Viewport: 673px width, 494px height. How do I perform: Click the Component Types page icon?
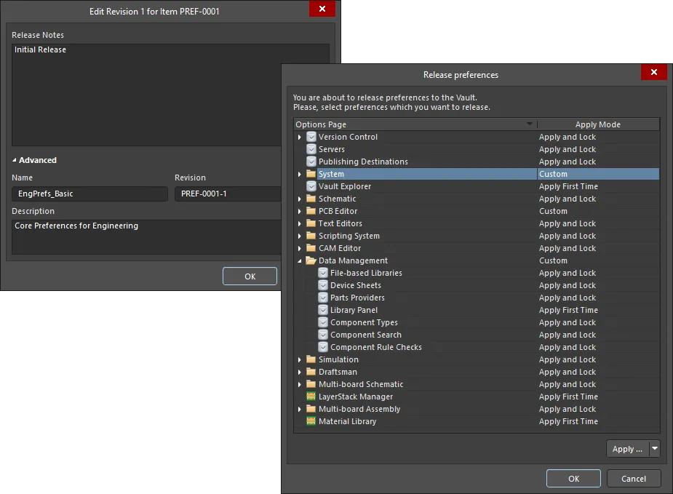(323, 322)
